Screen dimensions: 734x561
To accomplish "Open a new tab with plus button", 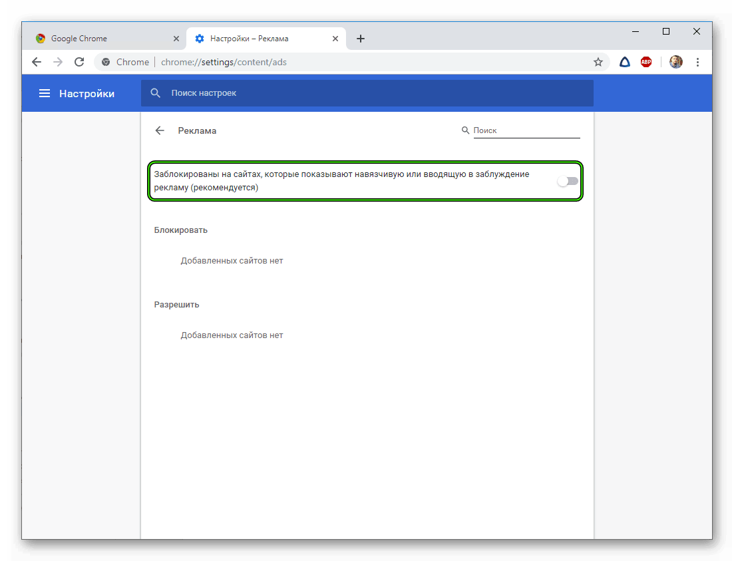I will [x=361, y=39].
